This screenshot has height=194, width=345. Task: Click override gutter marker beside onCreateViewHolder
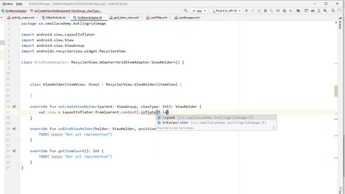(15, 107)
